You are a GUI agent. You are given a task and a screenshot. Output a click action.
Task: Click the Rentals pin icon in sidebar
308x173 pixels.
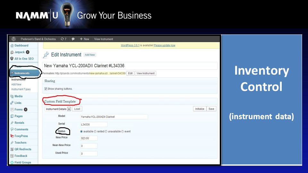12,123
